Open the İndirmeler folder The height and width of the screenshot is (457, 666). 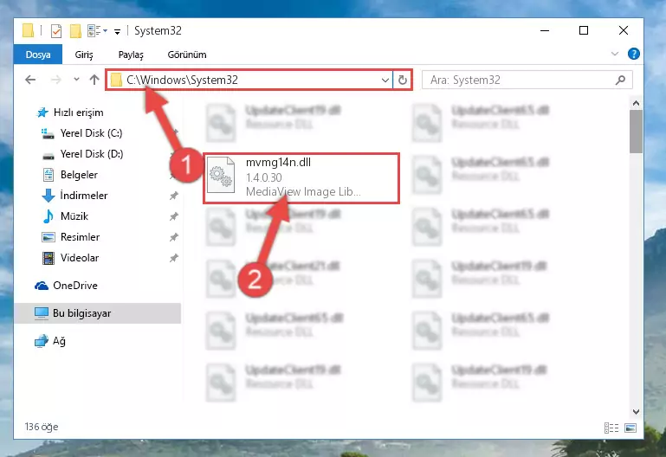coord(74,196)
